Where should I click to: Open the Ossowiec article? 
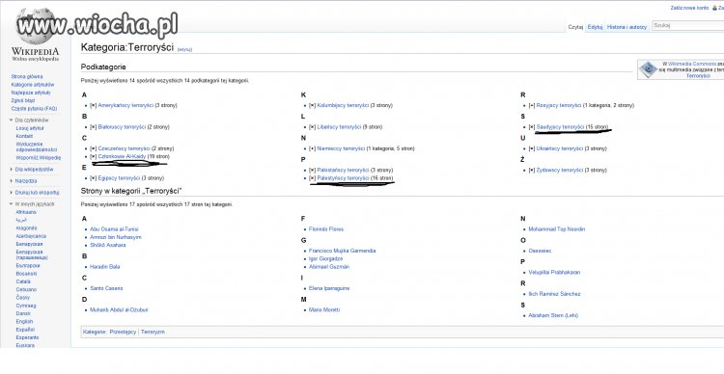(540, 252)
